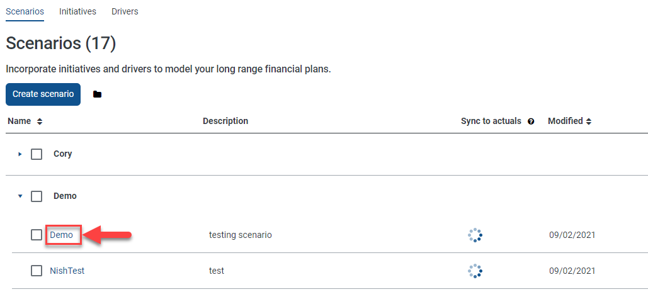
Task: Open the Sync to actuals help icon
Action: pos(531,121)
